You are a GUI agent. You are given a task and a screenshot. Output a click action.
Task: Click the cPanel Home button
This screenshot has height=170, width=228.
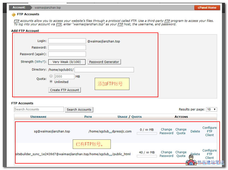point(207,8)
